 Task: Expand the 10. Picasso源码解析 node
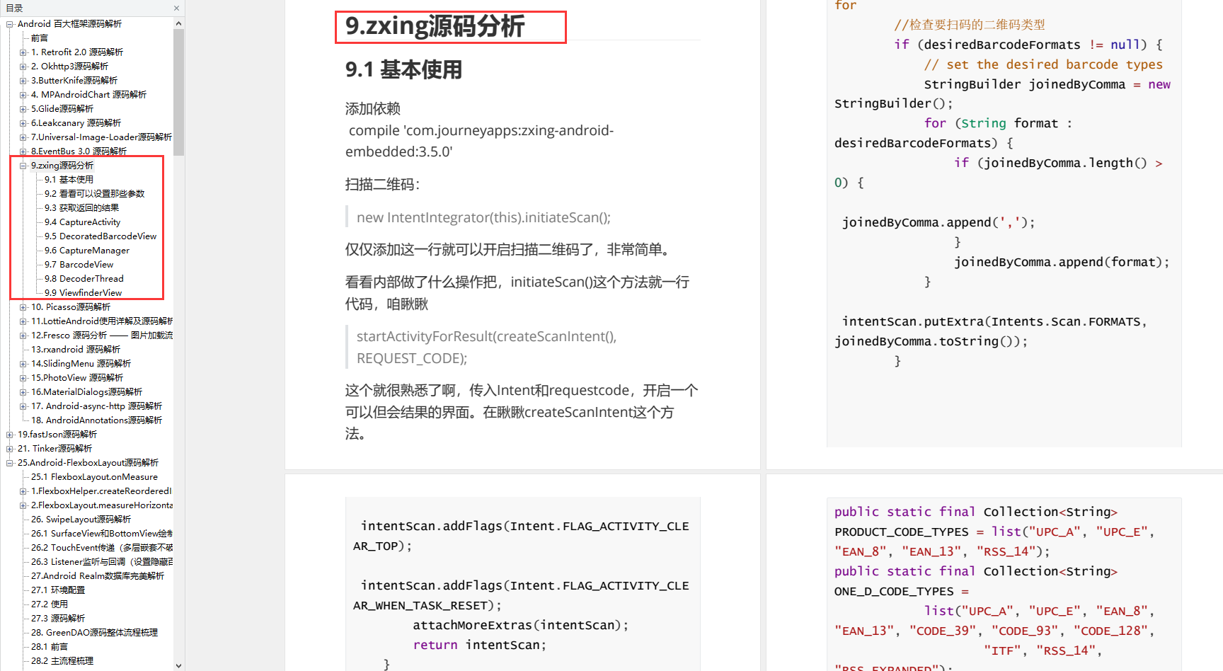23,307
